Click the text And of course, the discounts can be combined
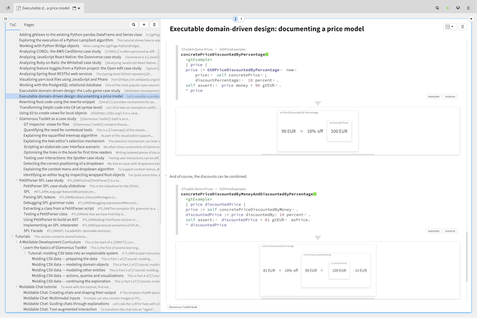Image resolution: width=477 pixels, height=318 pixels. coord(209,177)
